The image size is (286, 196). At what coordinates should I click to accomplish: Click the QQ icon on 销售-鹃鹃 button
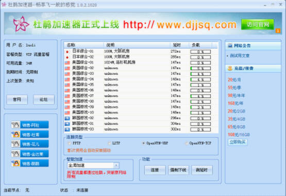15,164
